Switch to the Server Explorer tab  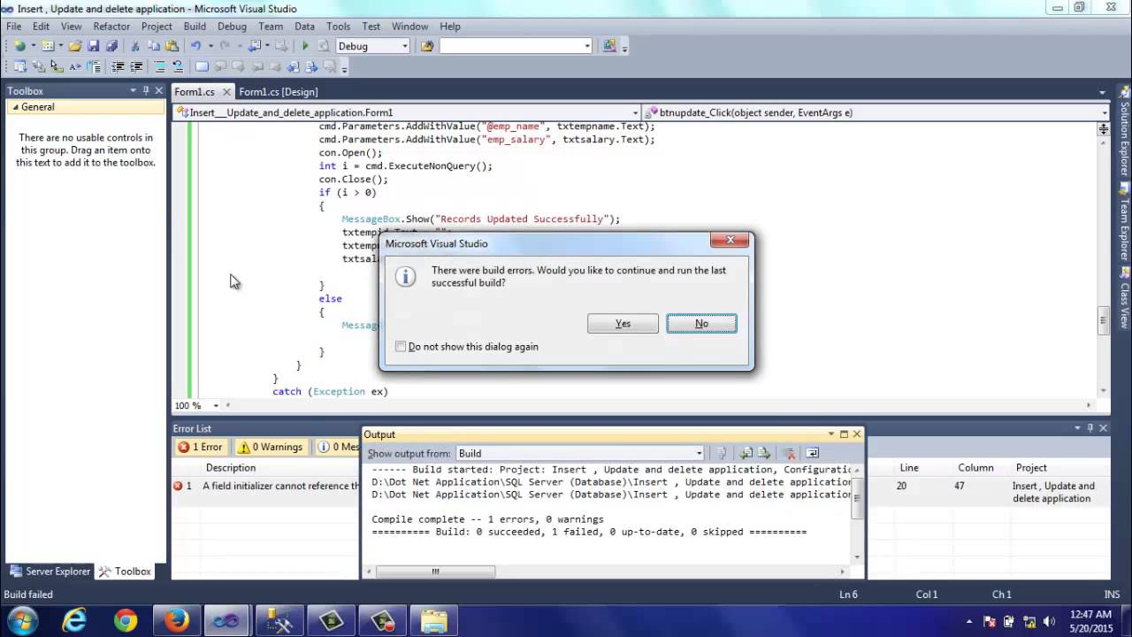tap(50, 572)
